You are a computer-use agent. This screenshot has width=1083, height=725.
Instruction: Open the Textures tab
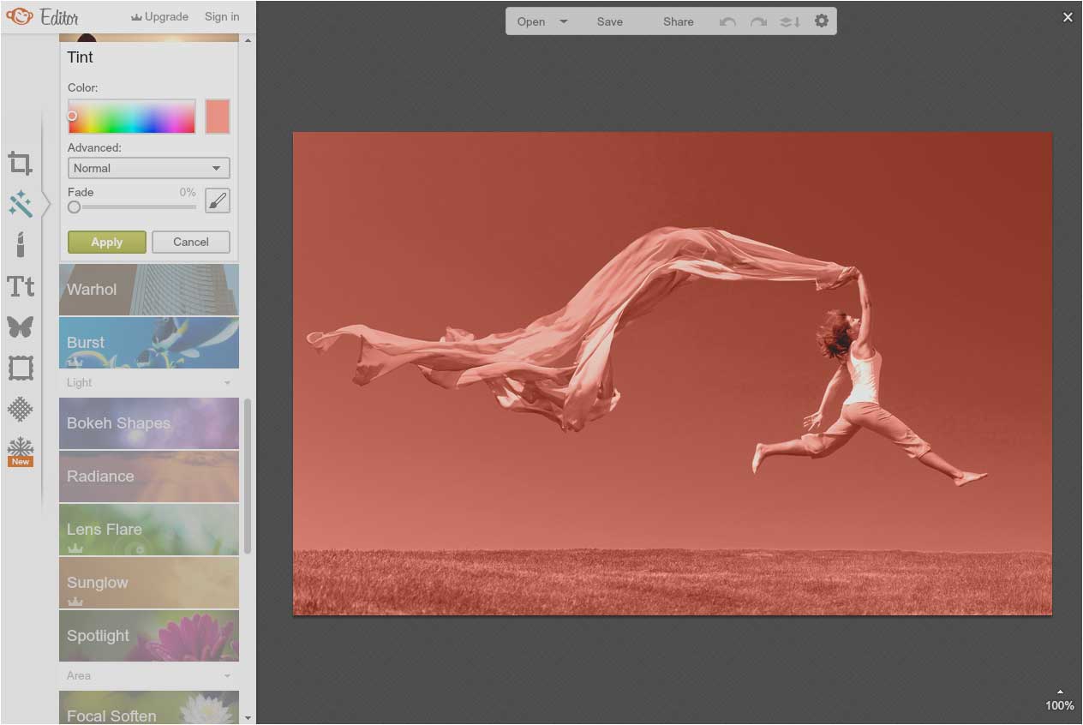[21, 409]
